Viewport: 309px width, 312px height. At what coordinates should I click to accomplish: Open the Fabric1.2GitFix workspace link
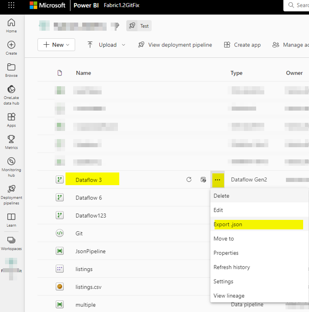(x=122, y=5)
